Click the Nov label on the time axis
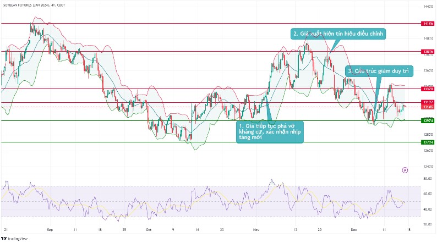 pos(255,229)
